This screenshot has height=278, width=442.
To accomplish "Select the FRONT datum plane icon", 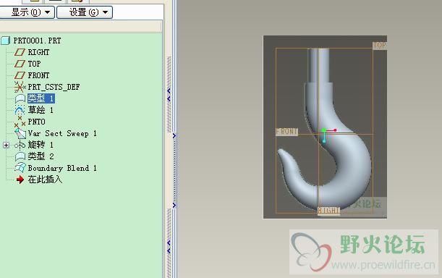I will click(x=20, y=75).
